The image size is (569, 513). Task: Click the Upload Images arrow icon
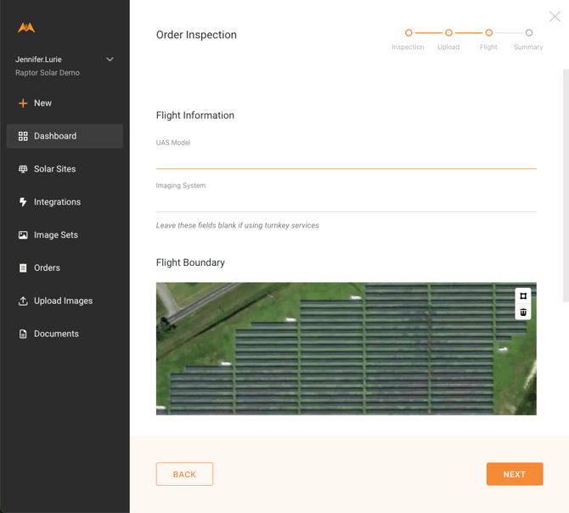[23, 301]
